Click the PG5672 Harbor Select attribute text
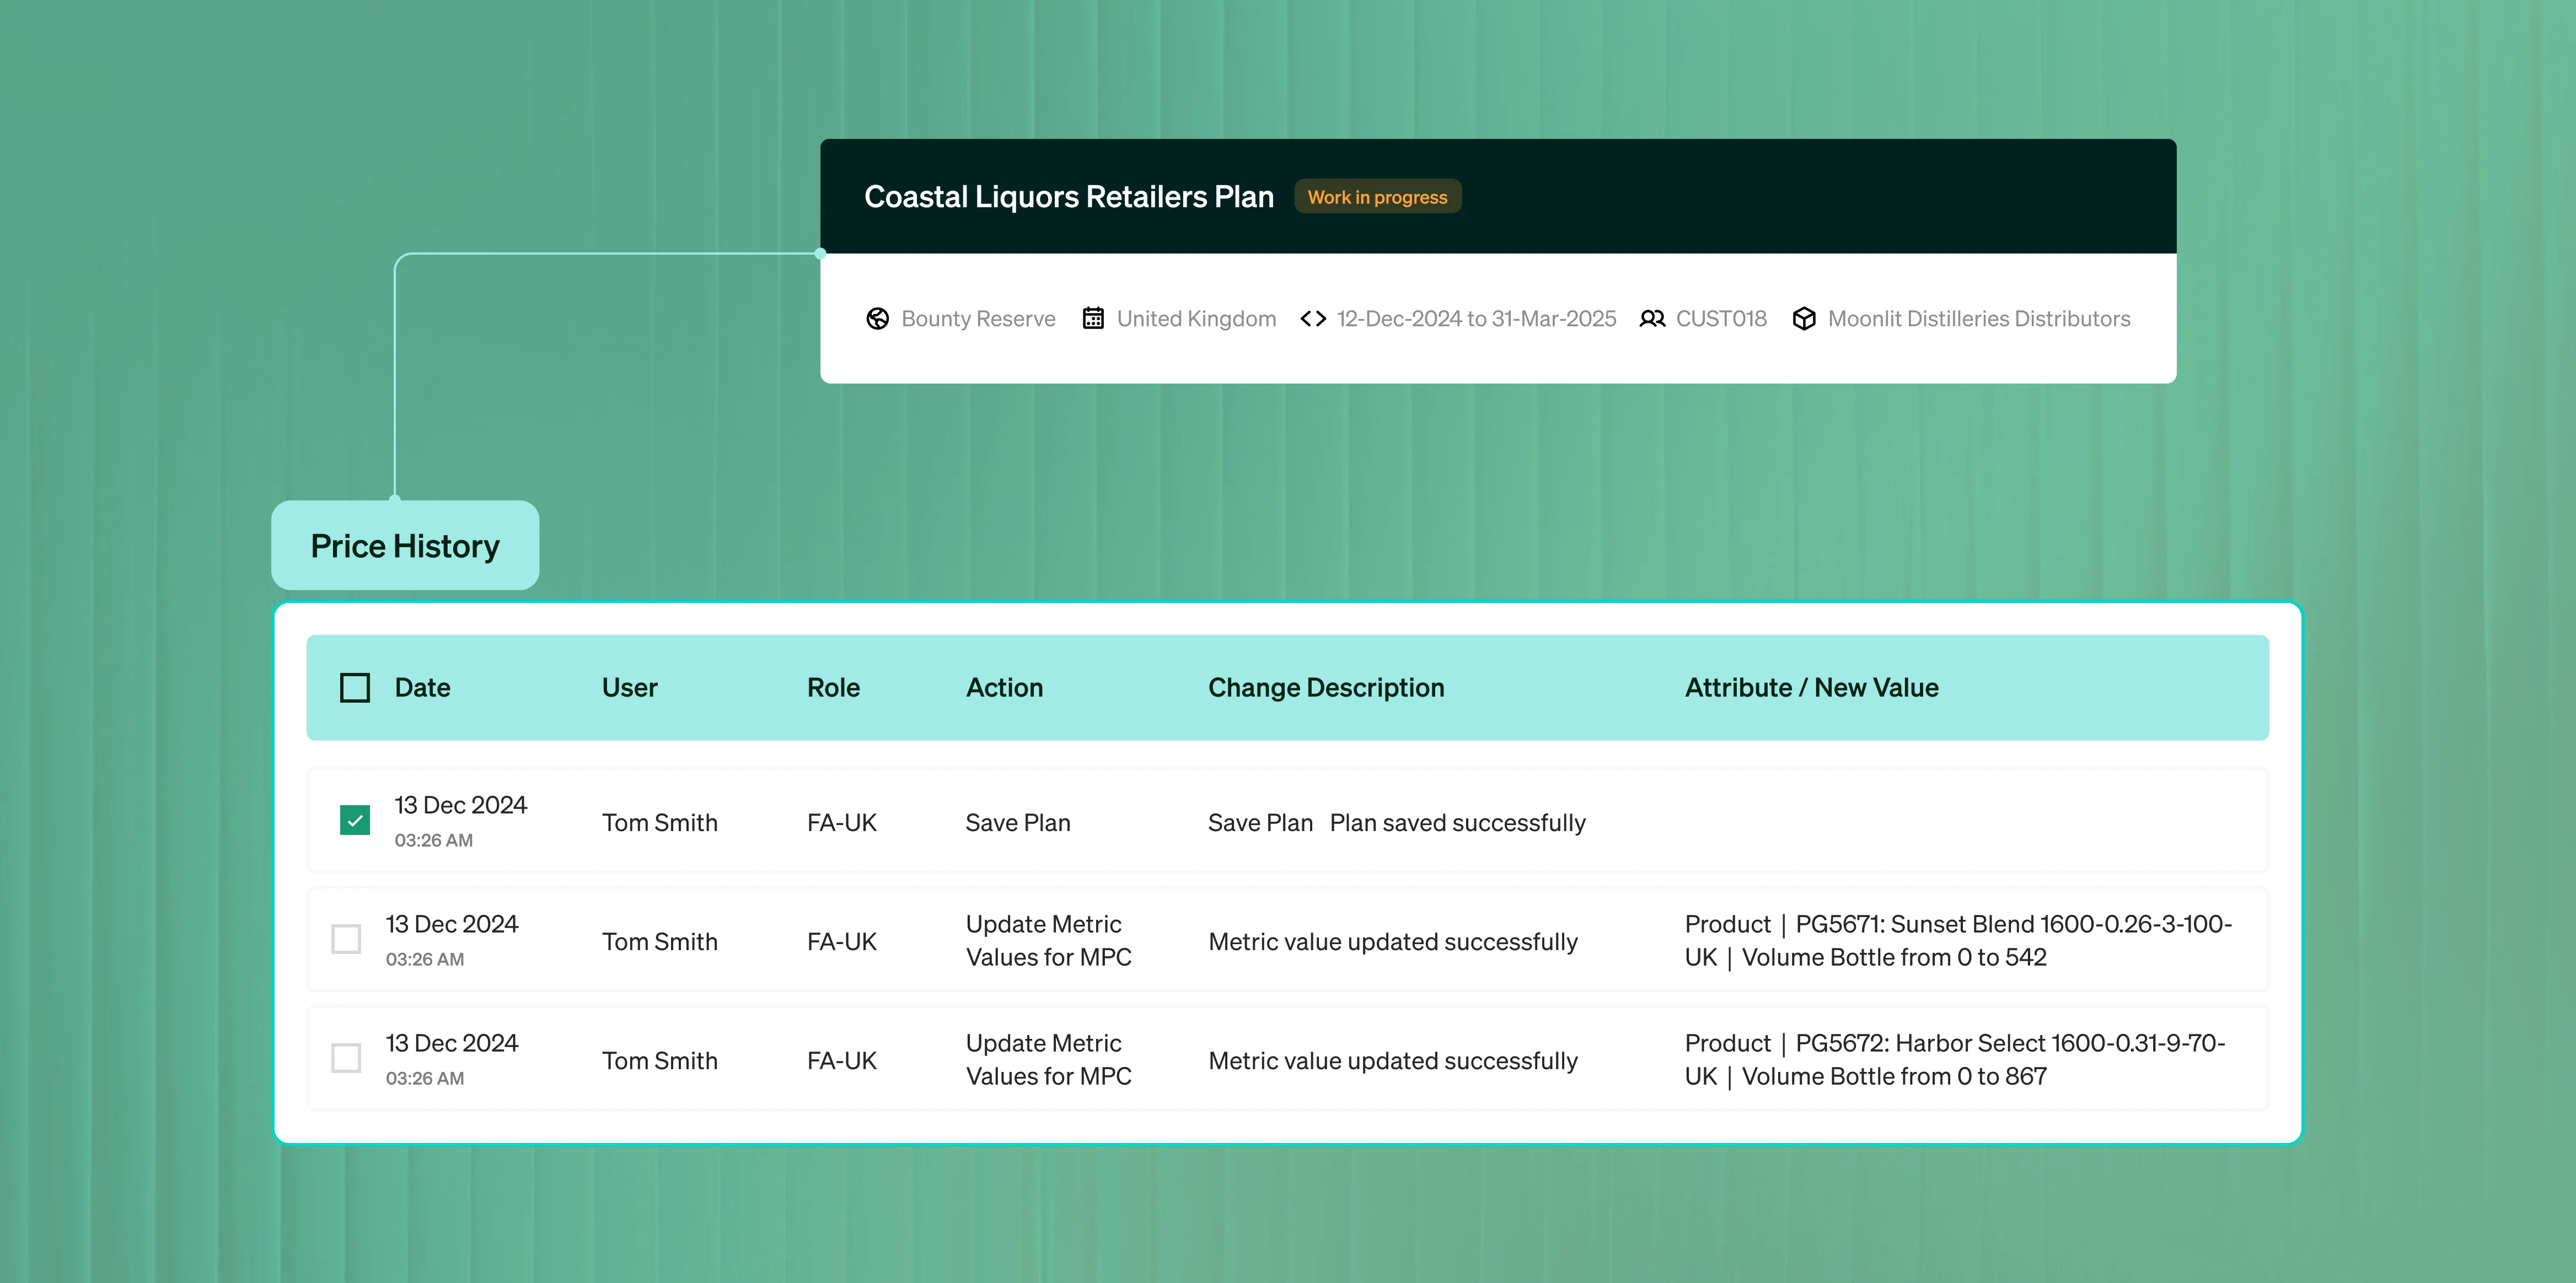The width and height of the screenshot is (2576, 1283). coord(1954,1059)
